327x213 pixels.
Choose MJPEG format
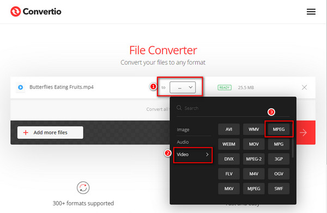click(x=254, y=189)
